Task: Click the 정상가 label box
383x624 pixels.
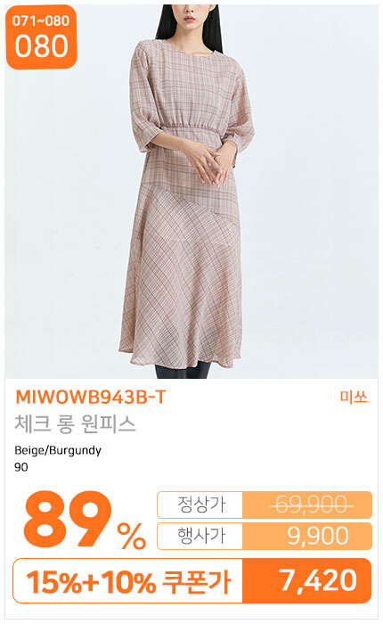Action: pyautogui.click(x=200, y=505)
